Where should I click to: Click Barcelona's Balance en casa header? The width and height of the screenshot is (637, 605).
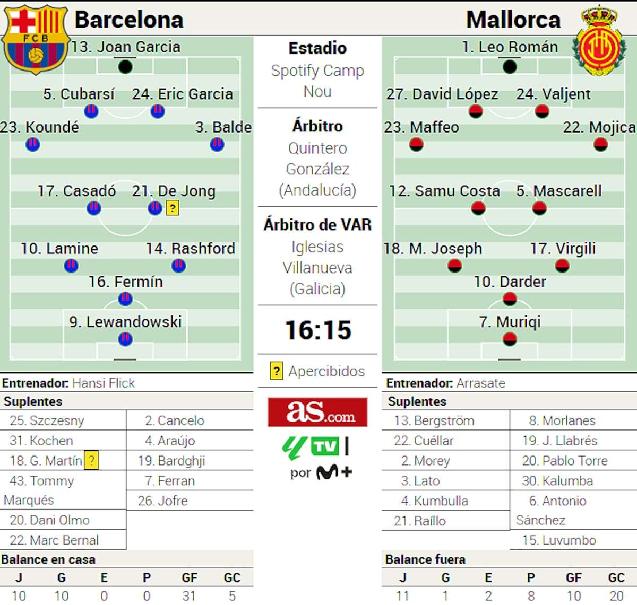(x=48, y=559)
